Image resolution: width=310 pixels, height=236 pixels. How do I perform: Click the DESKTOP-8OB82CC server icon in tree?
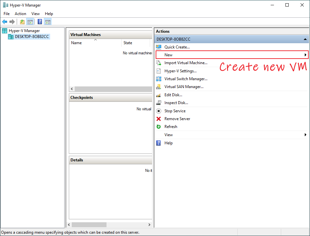(x=11, y=37)
